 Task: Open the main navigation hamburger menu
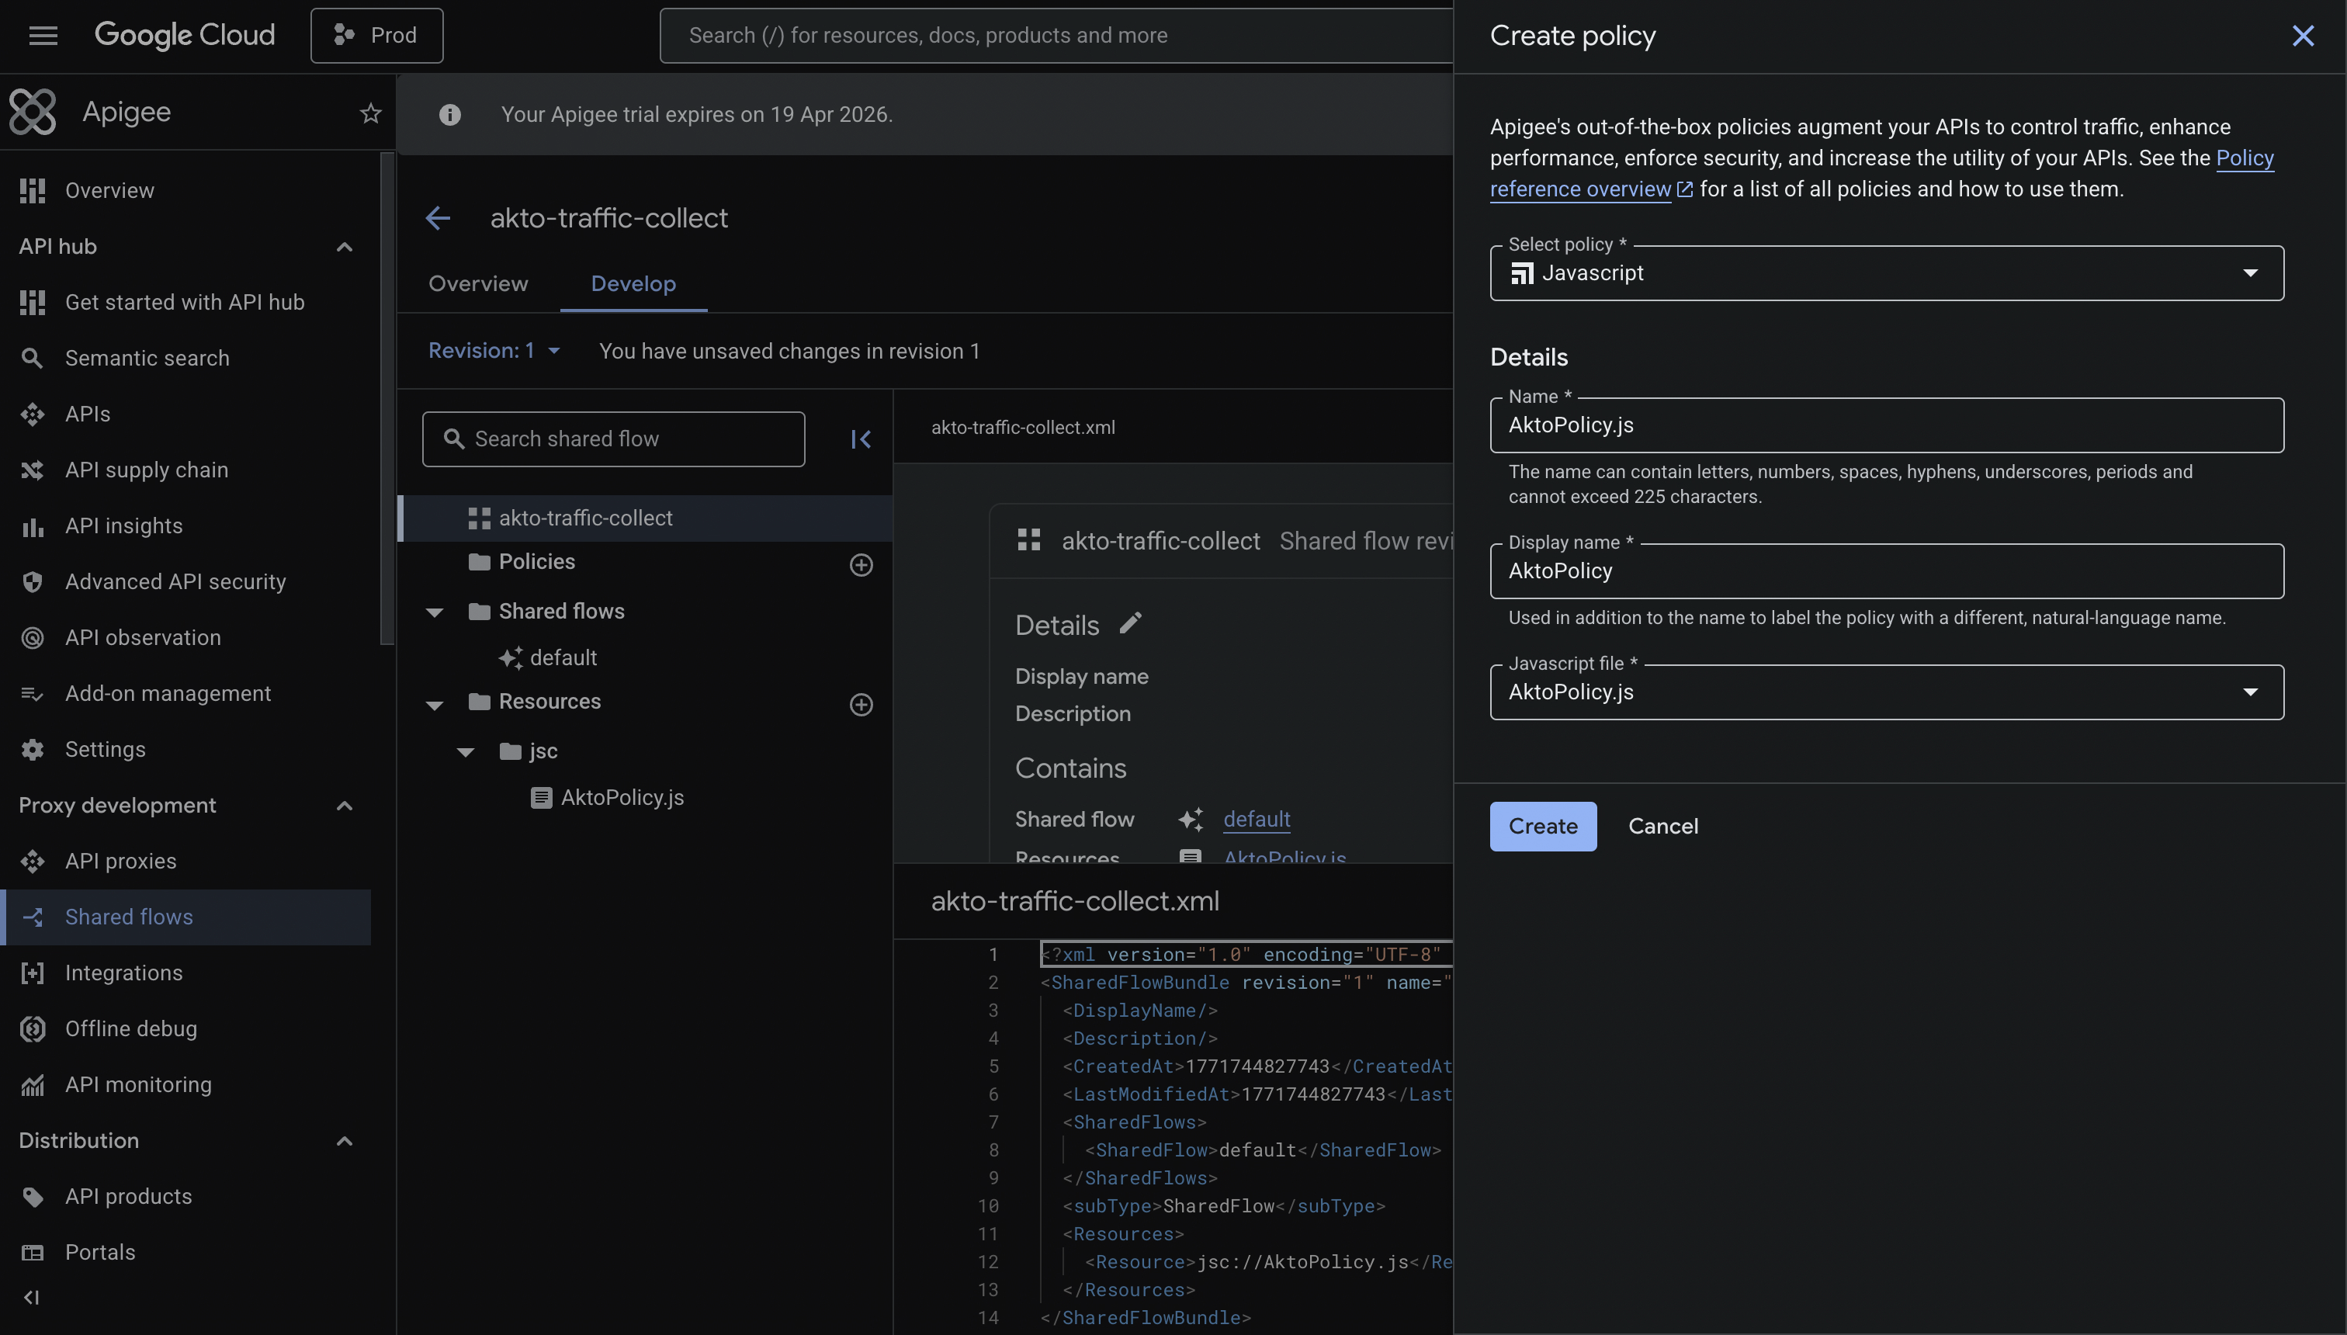(43, 36)
